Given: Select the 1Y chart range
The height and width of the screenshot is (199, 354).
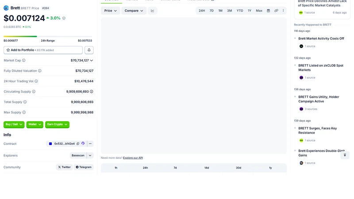Looking at the screenshot, I should tap(250, 11).
